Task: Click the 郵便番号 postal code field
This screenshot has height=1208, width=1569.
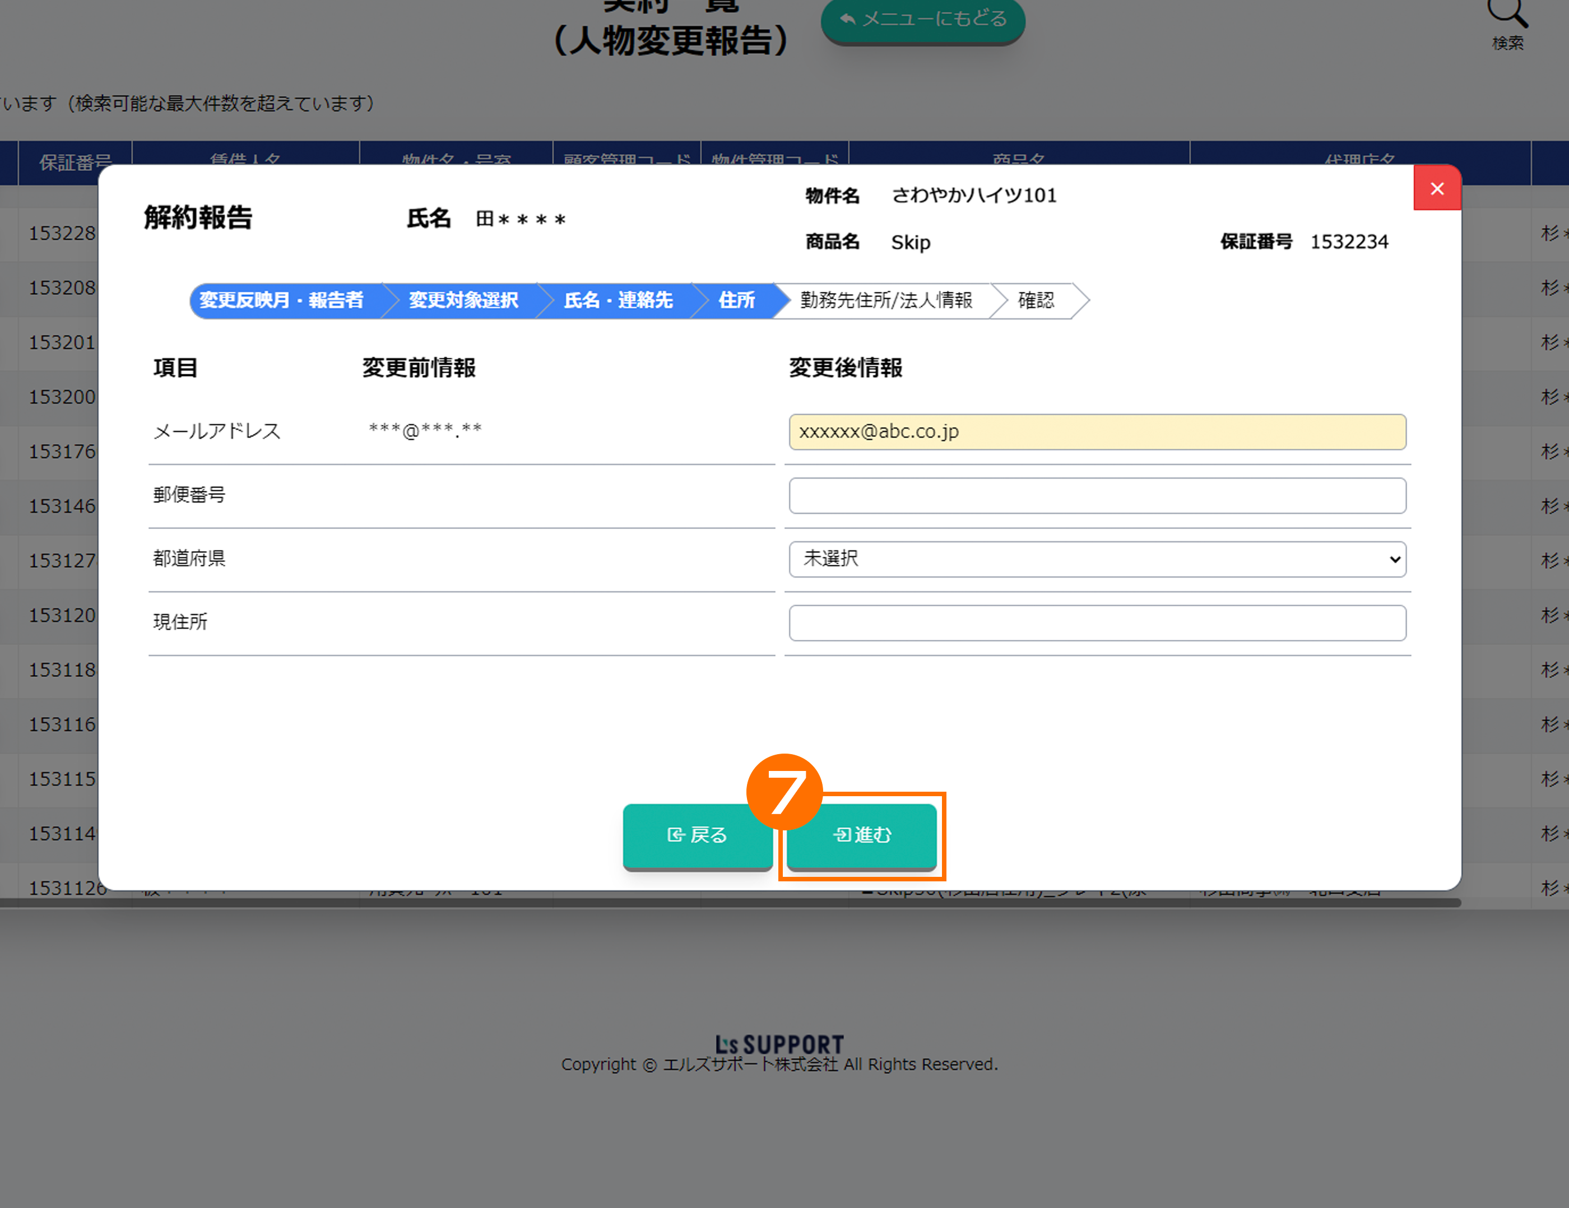Action: (1096, 495)
